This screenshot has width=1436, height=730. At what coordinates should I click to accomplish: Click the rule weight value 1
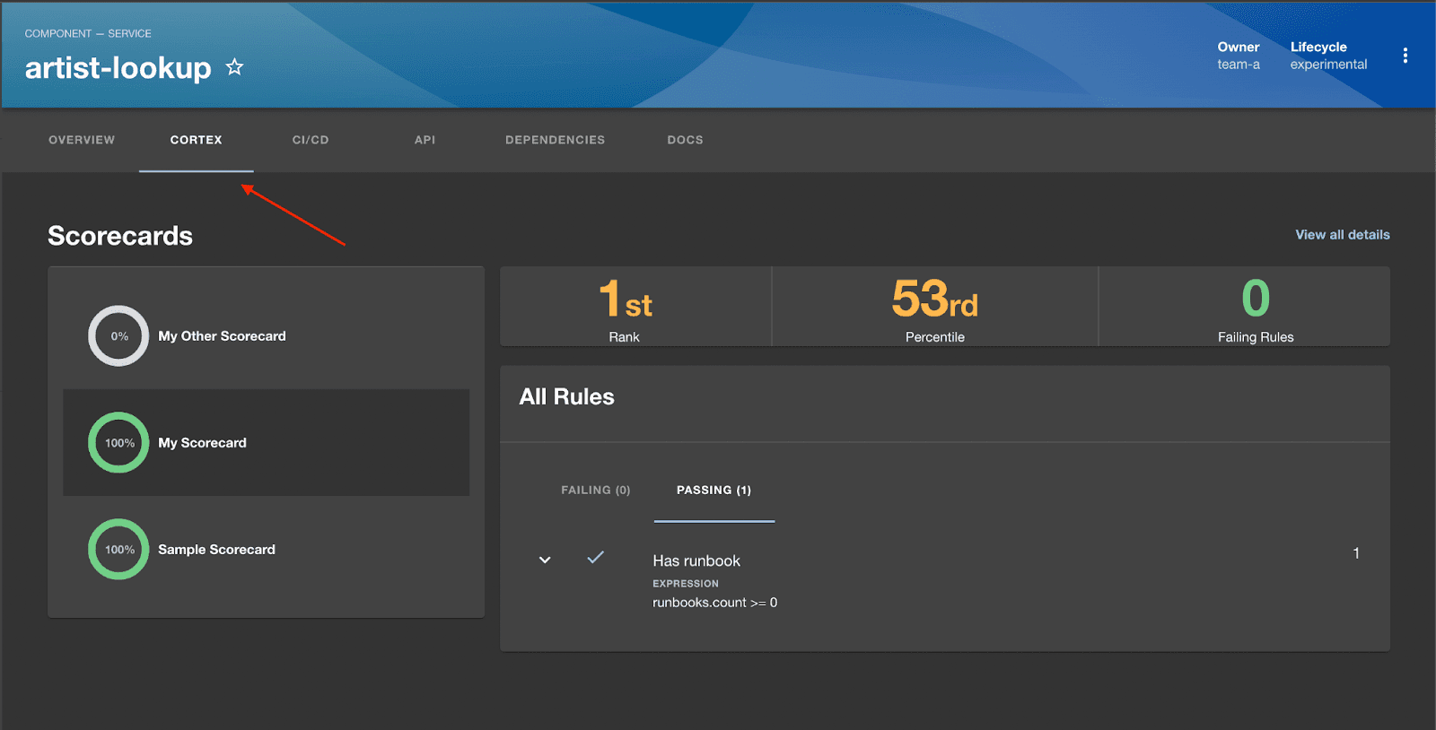[1356, 553]
